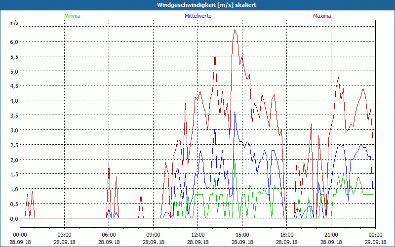Select the 03:00 time label
395x247 pixels.
click(x=64, y=235)
